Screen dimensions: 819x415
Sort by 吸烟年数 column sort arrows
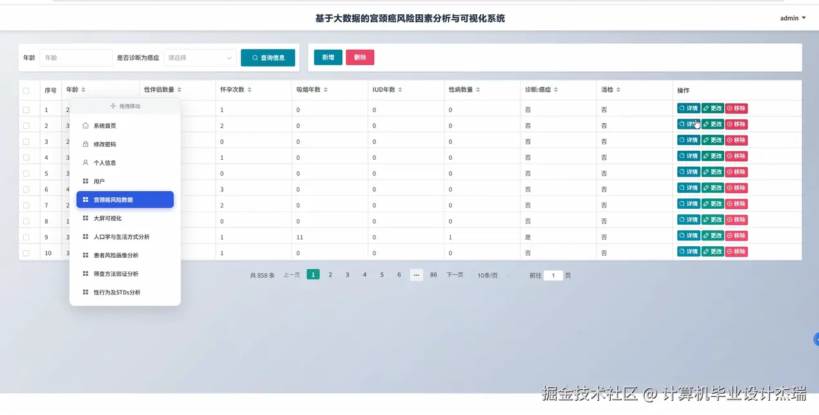(326, 90)
